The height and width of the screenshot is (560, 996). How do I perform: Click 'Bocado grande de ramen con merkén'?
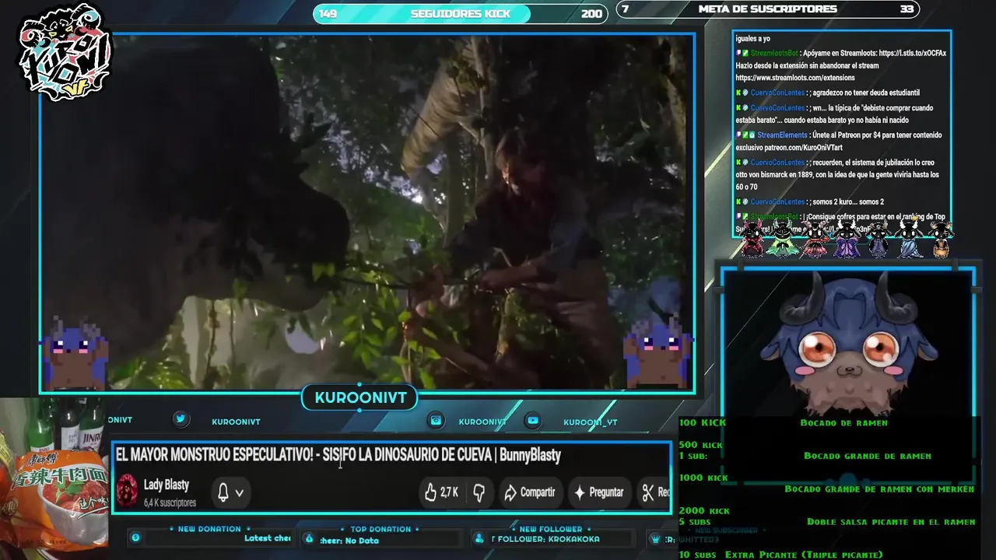[x=879, y=489]
